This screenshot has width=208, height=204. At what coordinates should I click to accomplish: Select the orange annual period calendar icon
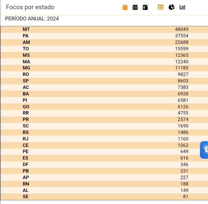tap(125, 7)
